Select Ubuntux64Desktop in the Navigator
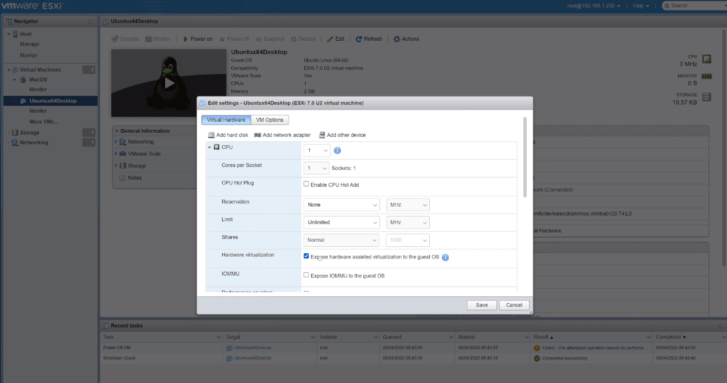The image size is (727, 383). pyautogui.click(x=53, y=100)
